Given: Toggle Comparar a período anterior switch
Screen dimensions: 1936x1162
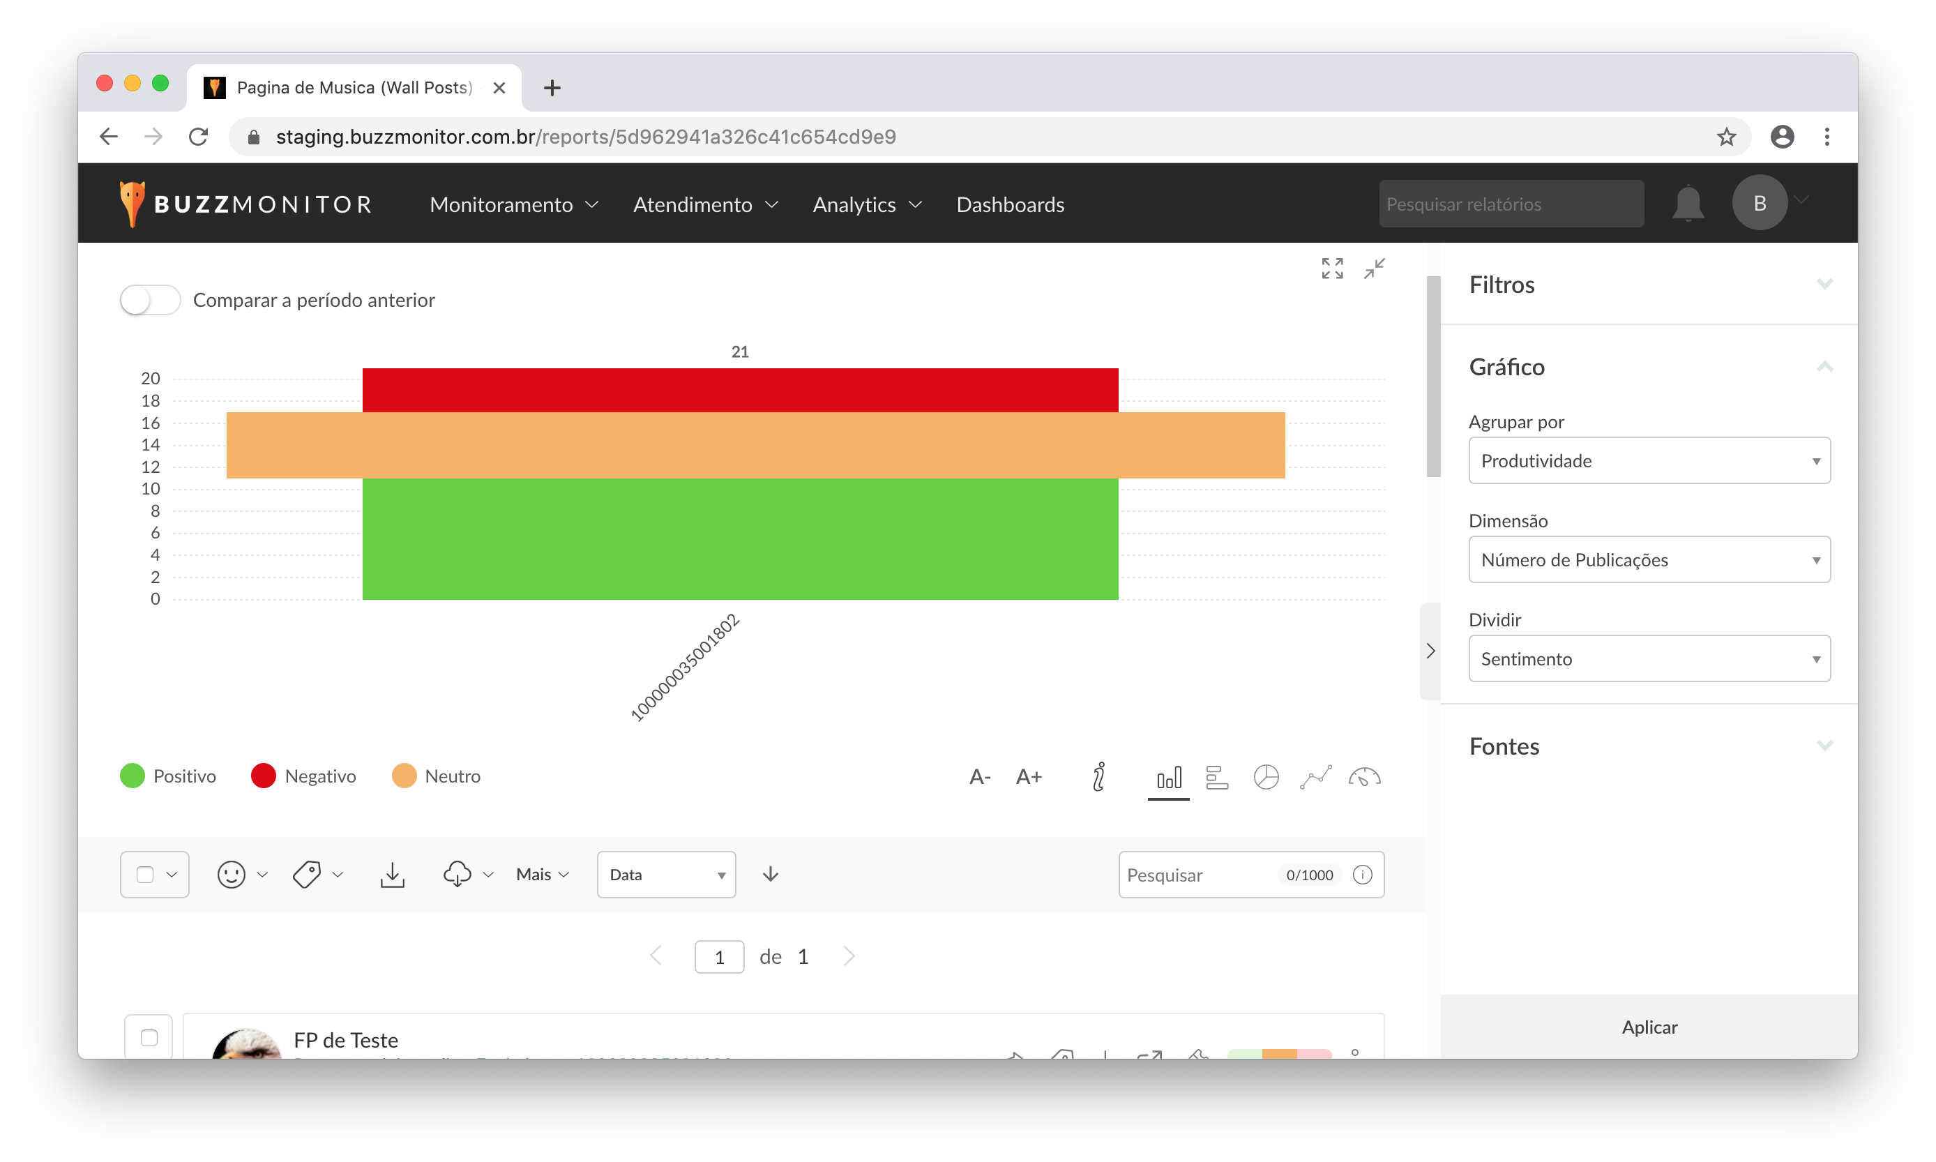Looking at the screenshot, I should [x=151, y=300].
